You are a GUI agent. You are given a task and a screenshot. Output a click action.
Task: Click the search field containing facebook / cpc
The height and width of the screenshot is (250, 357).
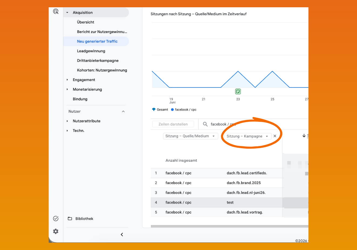point(254,124)
